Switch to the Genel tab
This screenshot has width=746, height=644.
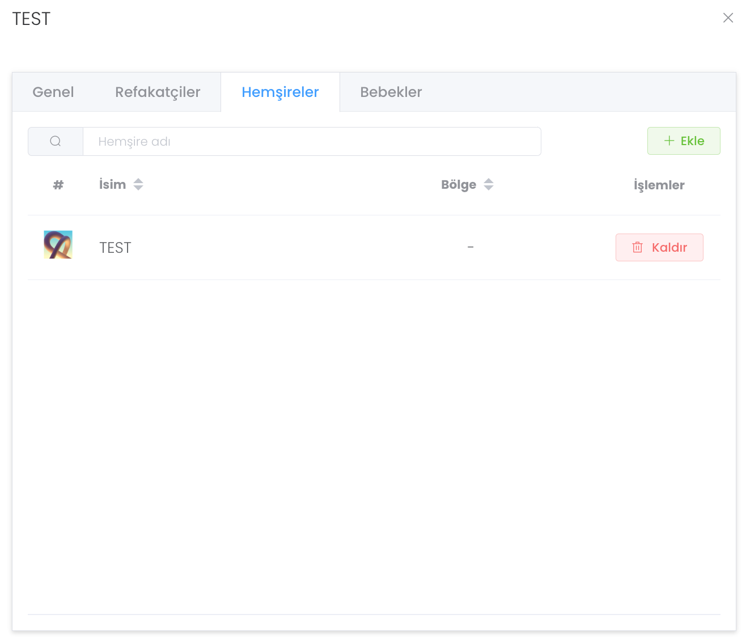point(53,92)
